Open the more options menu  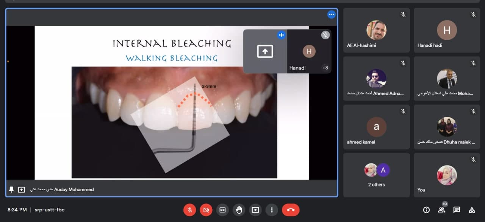(272, 210)
